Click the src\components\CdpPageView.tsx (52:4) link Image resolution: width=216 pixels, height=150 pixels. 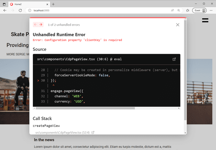(x=62, y=132)
